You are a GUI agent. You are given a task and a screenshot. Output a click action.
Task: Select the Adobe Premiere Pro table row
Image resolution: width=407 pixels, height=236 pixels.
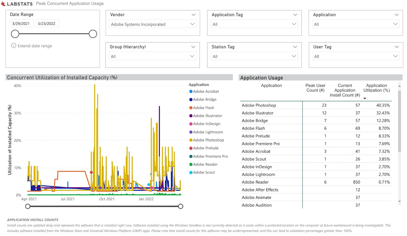click(316, 143)
